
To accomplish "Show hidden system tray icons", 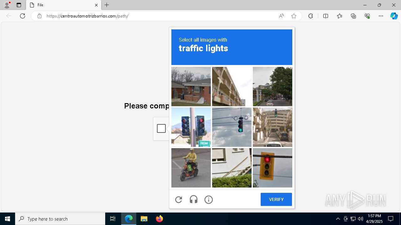I will tap(338, 219).
